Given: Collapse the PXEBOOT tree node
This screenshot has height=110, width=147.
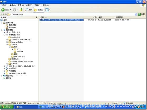Looking at the screenshot, I should pos(7,45).
